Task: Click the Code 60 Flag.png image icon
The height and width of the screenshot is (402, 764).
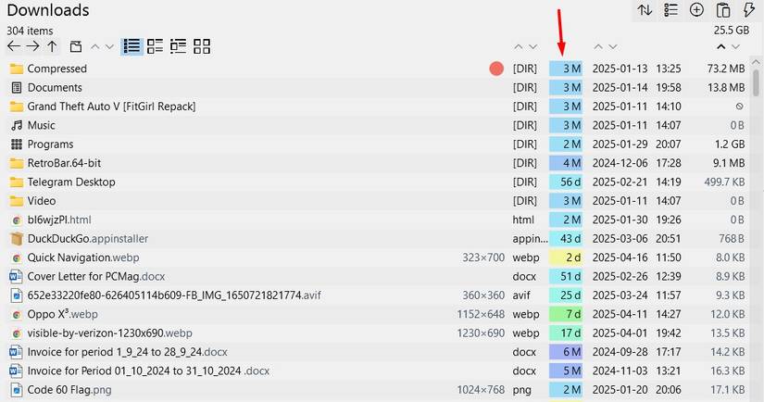Action: (x=17, y=390)
